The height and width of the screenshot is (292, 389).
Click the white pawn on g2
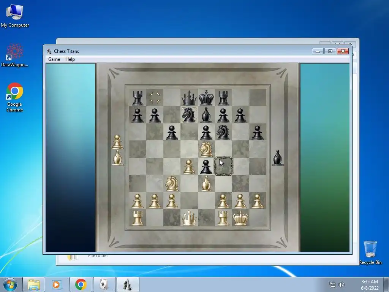(240, 201)
